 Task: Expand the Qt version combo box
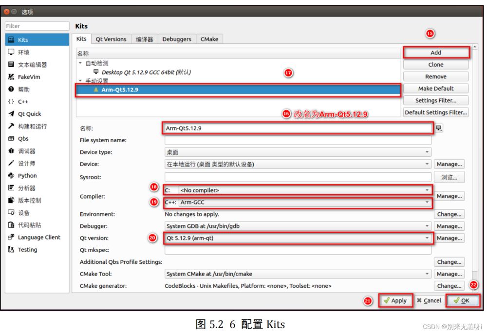click(298, 238)
